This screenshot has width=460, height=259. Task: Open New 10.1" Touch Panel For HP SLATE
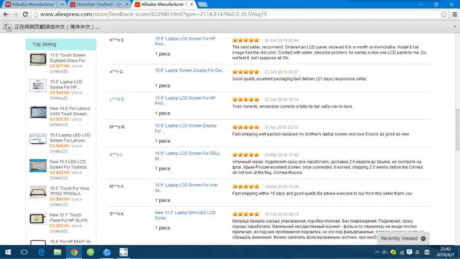pos(68,218)
